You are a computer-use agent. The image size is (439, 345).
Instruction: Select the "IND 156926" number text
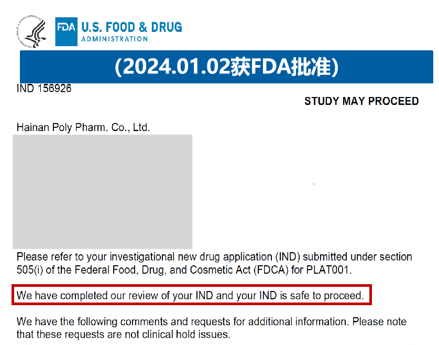click(x=44, y=89)
